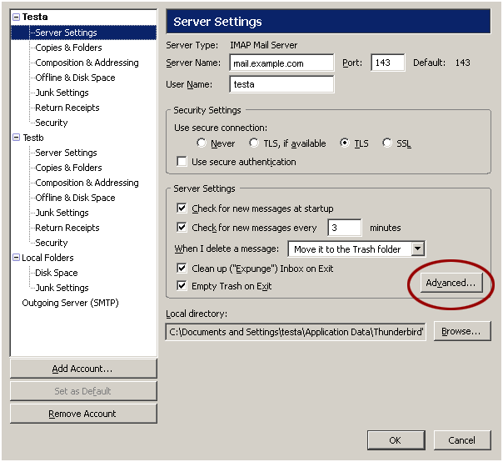Open Offline & Disk Space under Testa
This screenshot has height=462, width=503.
click(x=75, y=78)
